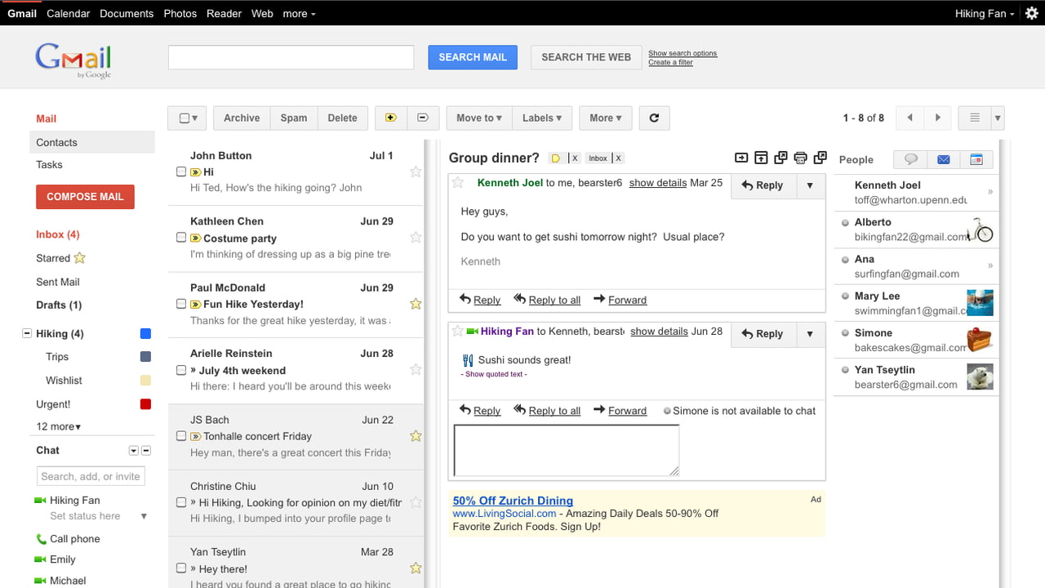Click the mail search input field
Screen dimensions: 1045x588
291,57
